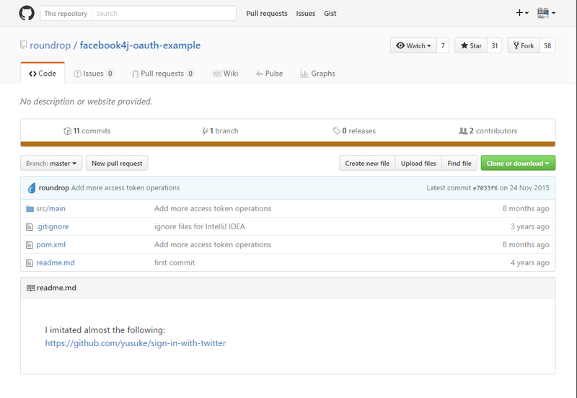Click the roundrop committer avatar
The width and height of the screenshot is (577, 398).
point(32,188)
